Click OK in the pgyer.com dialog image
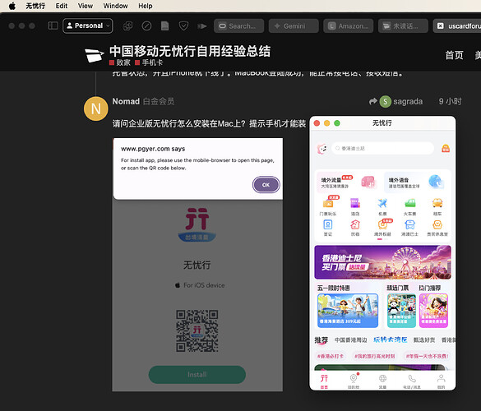This screenshot has width=481, height=411. pyautogui.click(x=266, y=185)
